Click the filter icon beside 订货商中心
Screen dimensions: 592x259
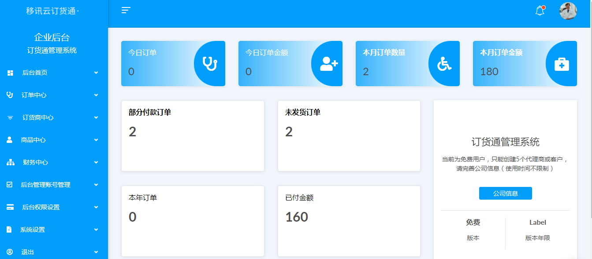click(x=10, y=118)
